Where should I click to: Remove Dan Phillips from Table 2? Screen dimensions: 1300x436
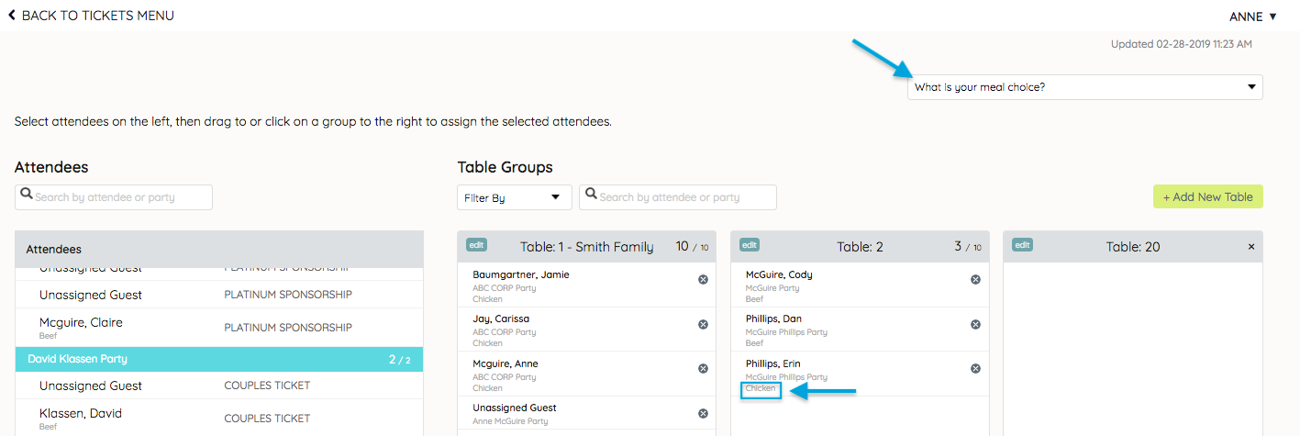pyautogui.click(x=975, y=324)
